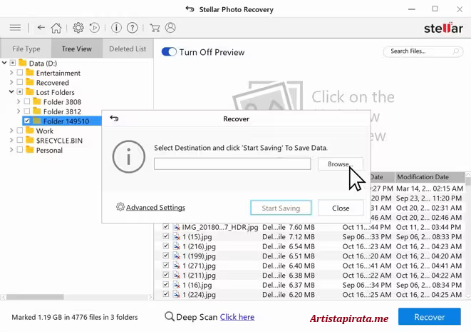
Task: Click the Home icon in the toolbar
Action: 56,28
